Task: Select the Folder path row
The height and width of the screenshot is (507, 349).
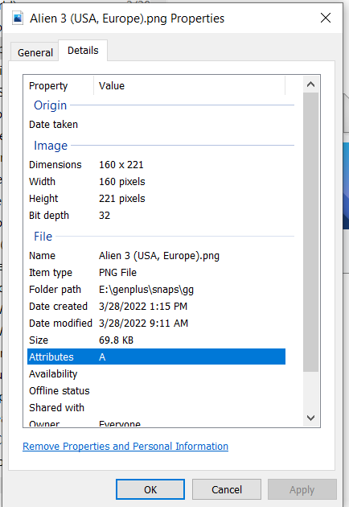Action: (x=156, y=290)
